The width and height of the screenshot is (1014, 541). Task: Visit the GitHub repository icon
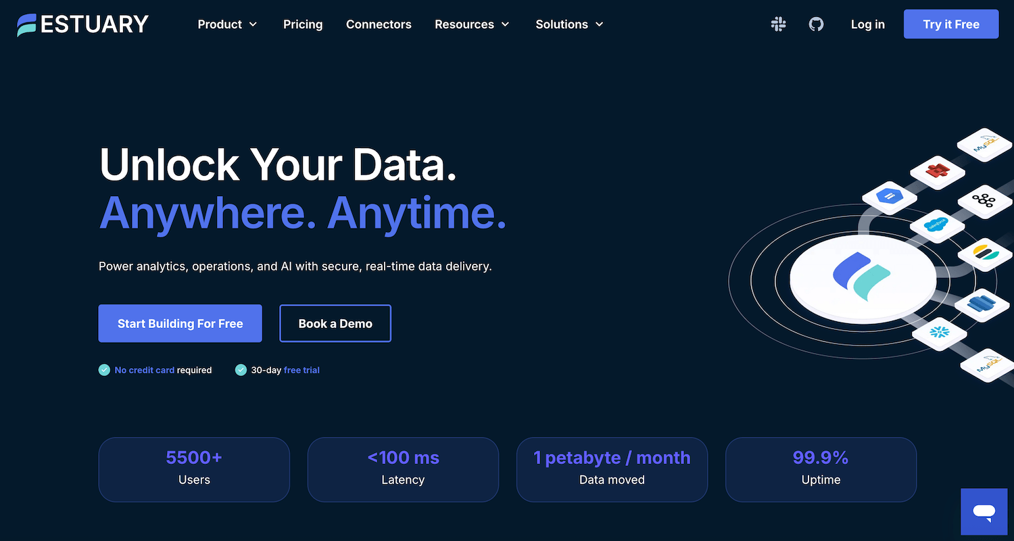(816, 24)
